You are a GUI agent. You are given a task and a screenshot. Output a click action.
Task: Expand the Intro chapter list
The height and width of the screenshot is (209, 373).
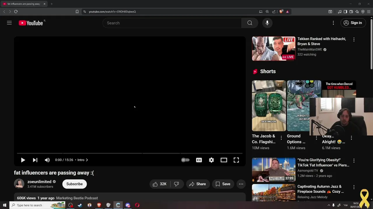tap(83, 160)
